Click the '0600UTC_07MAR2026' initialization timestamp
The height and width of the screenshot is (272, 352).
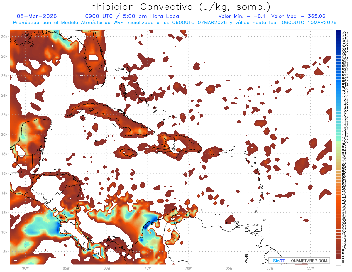click(199, 23)
